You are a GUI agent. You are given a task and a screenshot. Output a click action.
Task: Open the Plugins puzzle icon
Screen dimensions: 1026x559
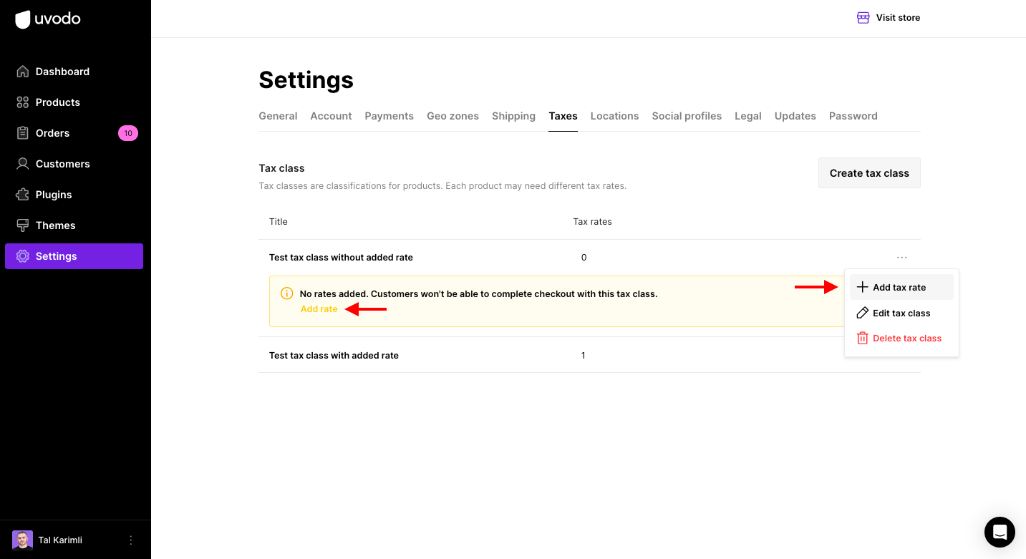click(x=23, y=195)
